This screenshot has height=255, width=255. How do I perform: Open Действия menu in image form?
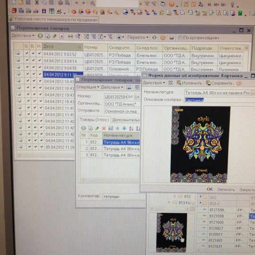click(x=153, y=83)
